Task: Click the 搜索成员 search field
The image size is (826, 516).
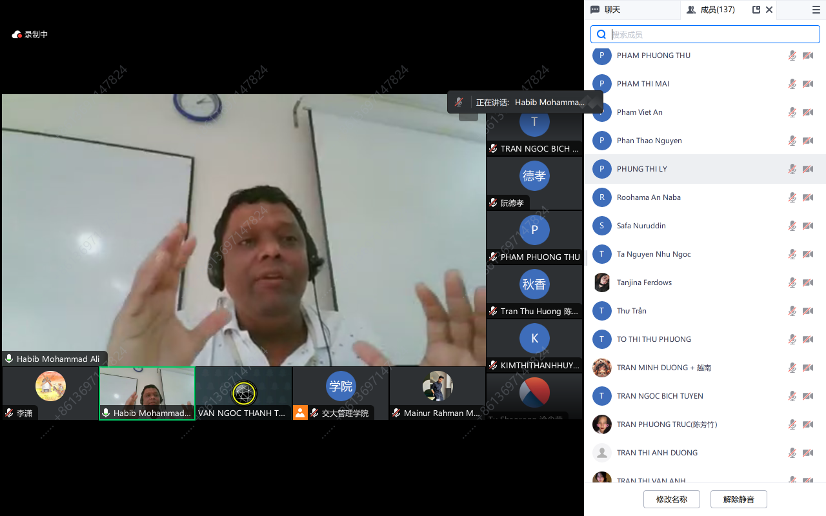Action: click(710, 35)
